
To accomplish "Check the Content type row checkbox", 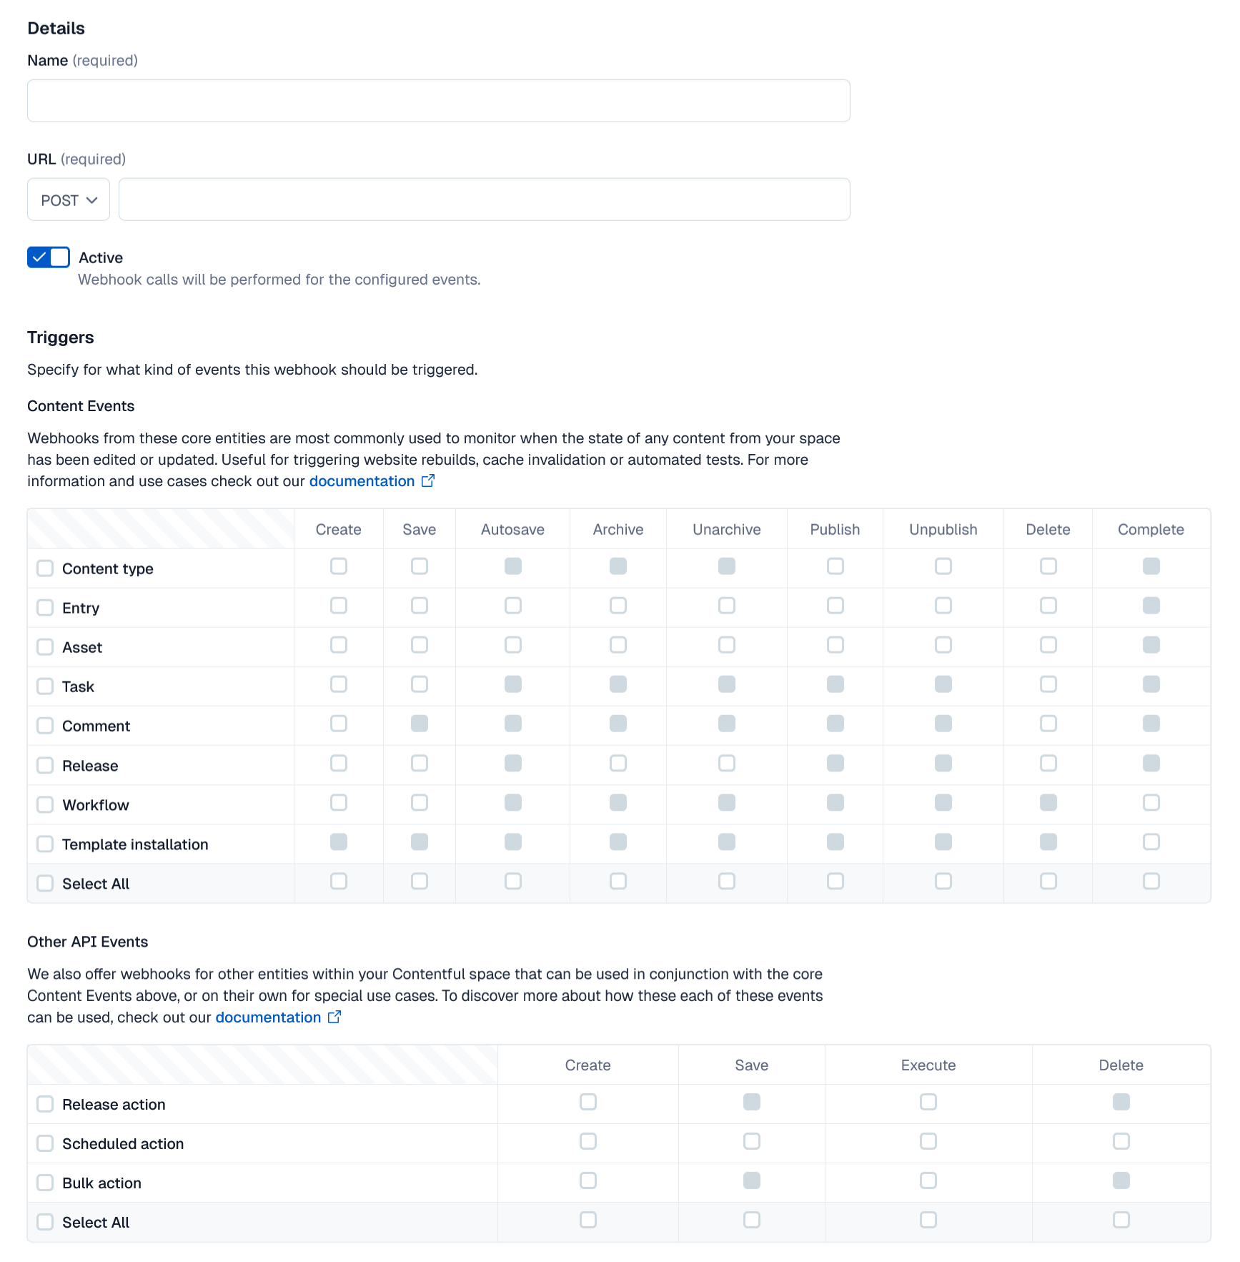I will point(44,568).
